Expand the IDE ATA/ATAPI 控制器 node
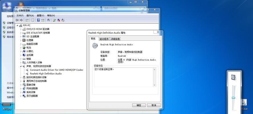 [x=21, y=33]
